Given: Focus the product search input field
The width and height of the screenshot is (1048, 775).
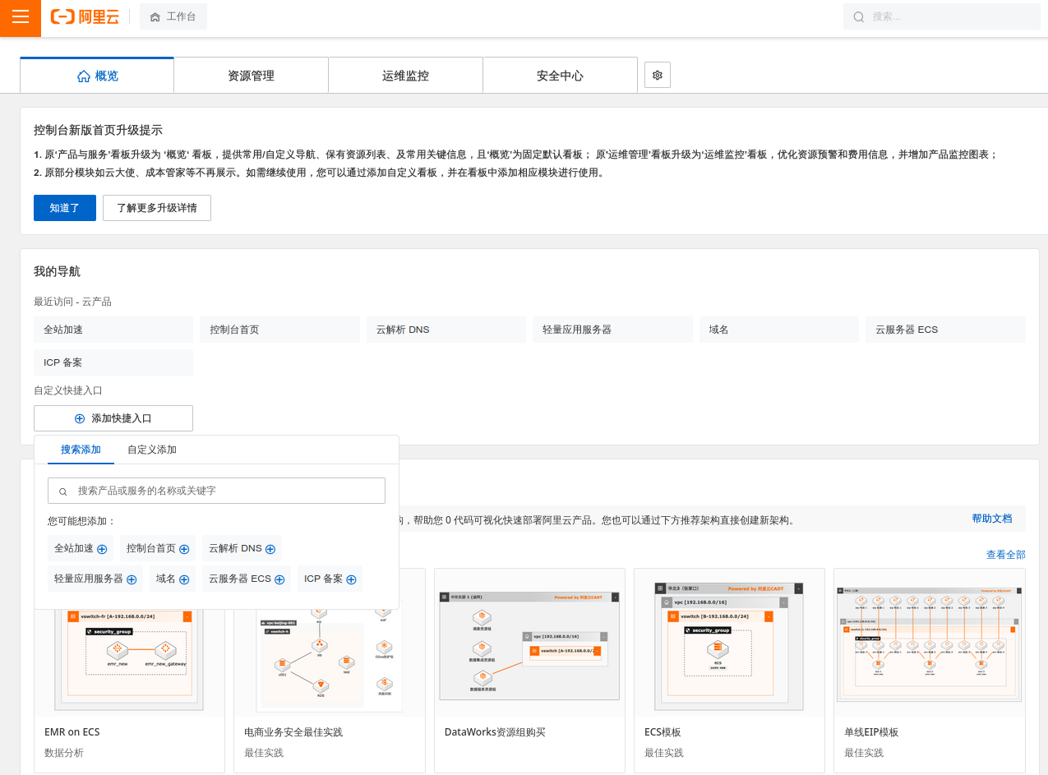Looking at the screenshot, I should tap(222, 491).
